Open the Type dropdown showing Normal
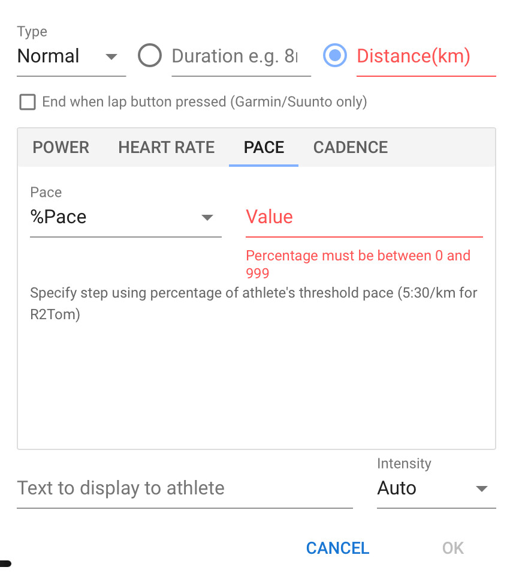Screen dimensions: 510x576 point(71,56)
